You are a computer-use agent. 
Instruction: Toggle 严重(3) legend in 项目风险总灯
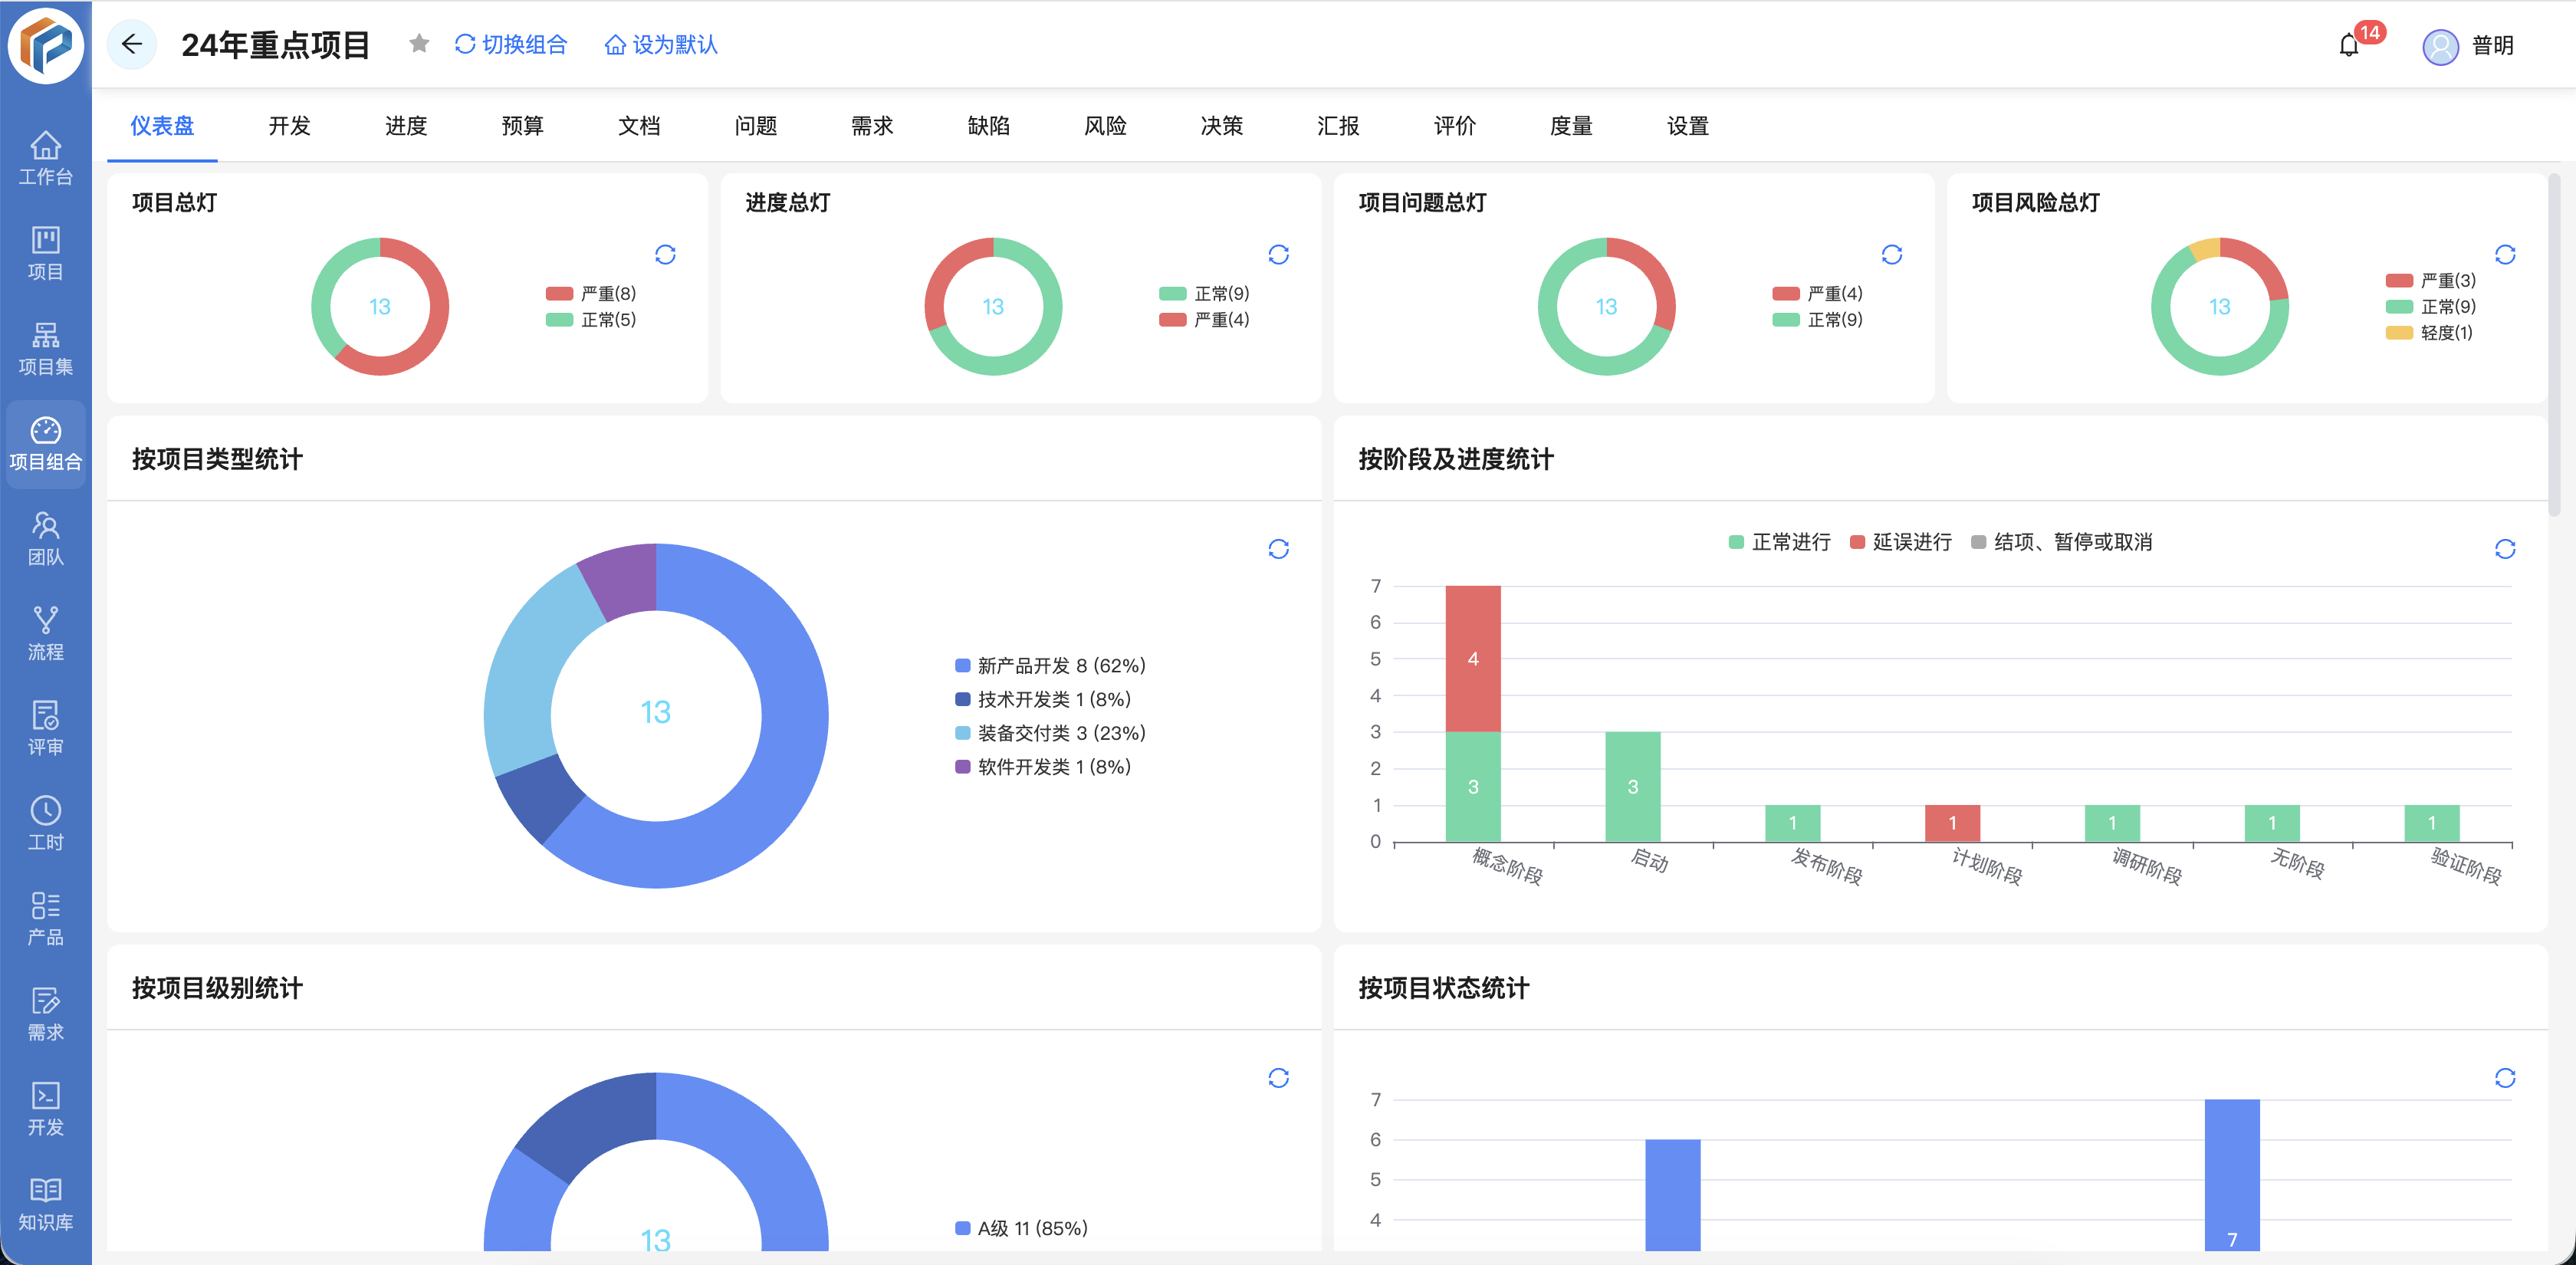[x=2431, y=280]
